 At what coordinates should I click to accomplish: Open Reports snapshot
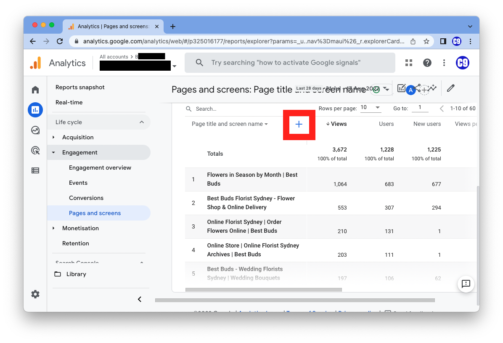(80, 87)
